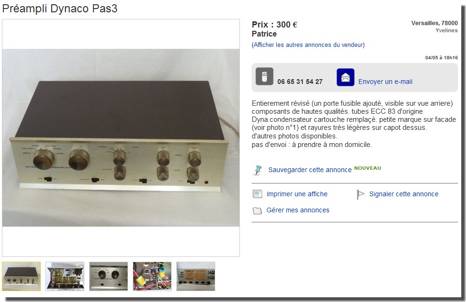Screen dimensions: 466x302
Task: Select the first thumbnail of preamp front
Action: click(x=21, y=276)
